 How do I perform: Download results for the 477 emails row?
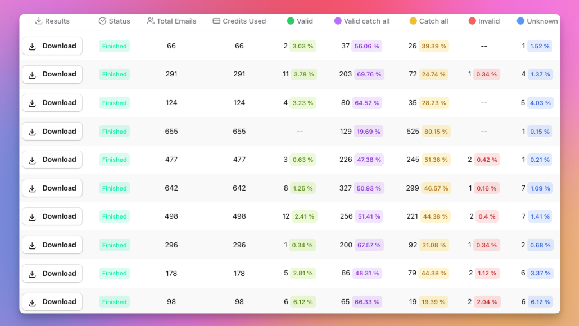52,160
